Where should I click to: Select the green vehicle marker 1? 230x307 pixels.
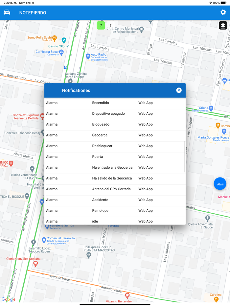(x=101, y=25)
